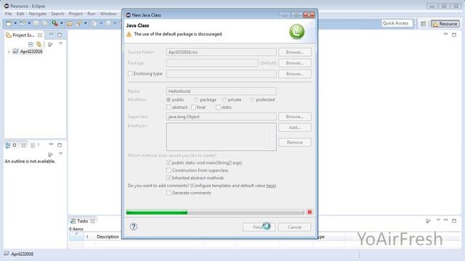The width and height of the screenshot is (465, 261).
Task: Click the priority '!' column header in Tasks
Action: tap(87, 237)
